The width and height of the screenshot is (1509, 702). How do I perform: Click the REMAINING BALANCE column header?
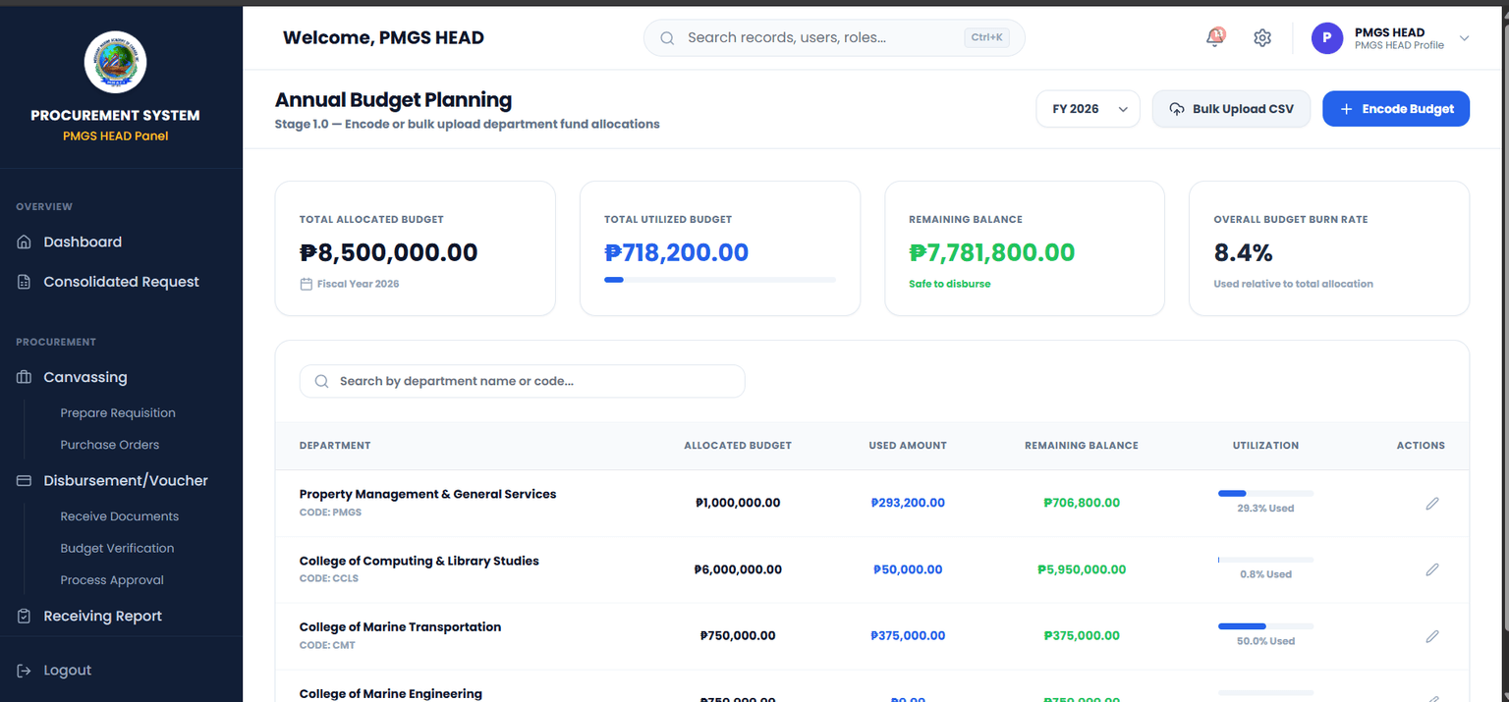coord(1082,446)
